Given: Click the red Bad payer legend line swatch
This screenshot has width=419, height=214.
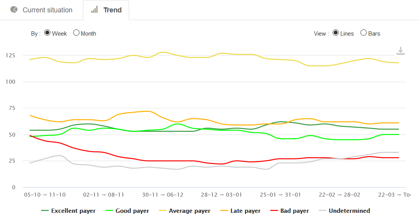Looking at the screenshot, I should click(274, 211).
